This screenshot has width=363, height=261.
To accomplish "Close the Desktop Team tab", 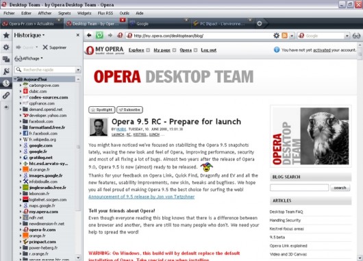I will click(x=123, y=20).
